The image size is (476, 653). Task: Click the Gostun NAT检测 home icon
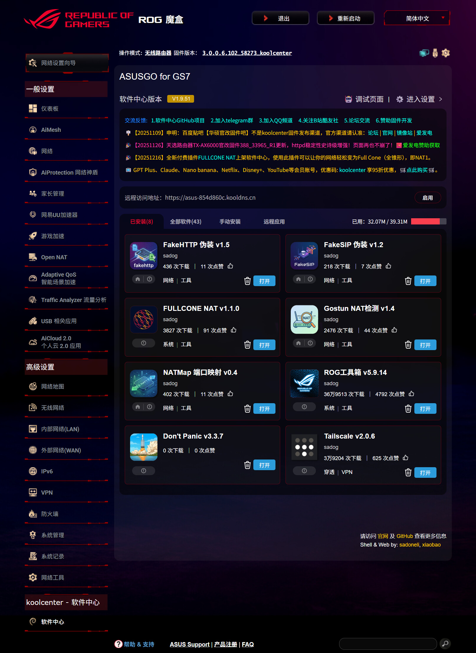point(298,343)
